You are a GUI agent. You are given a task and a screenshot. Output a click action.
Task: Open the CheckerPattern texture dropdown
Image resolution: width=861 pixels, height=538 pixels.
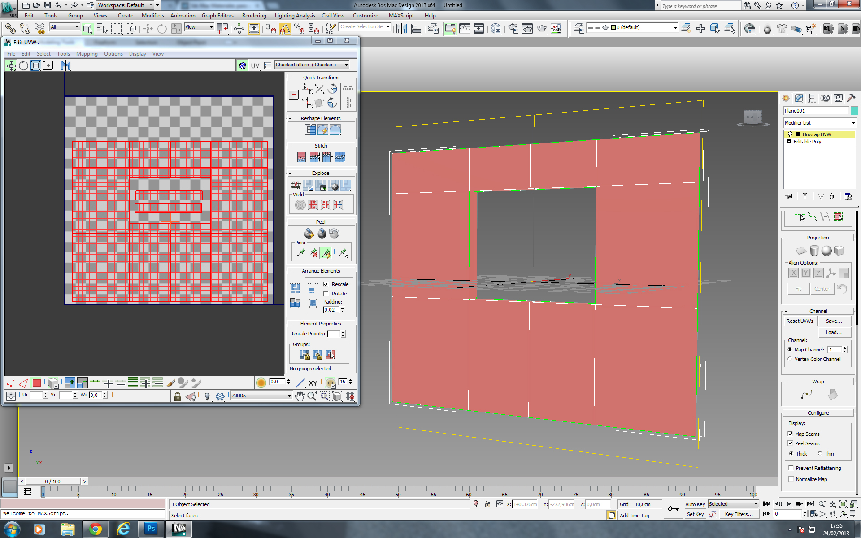click(346, 65)
